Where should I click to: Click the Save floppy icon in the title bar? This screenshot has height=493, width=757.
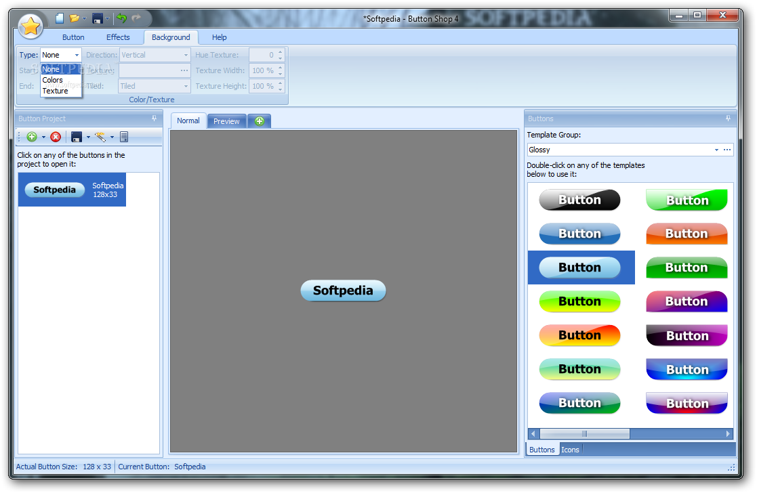pyautogui.click(x=98, y=18)
